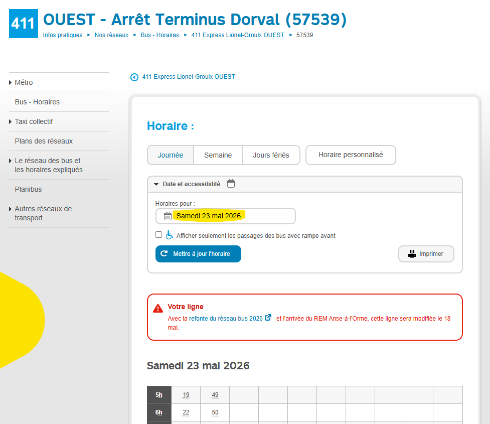Screen dimensions: 490x424
Task: Open Bus - Horaires in the sidebar
Action: coord(37,102)
